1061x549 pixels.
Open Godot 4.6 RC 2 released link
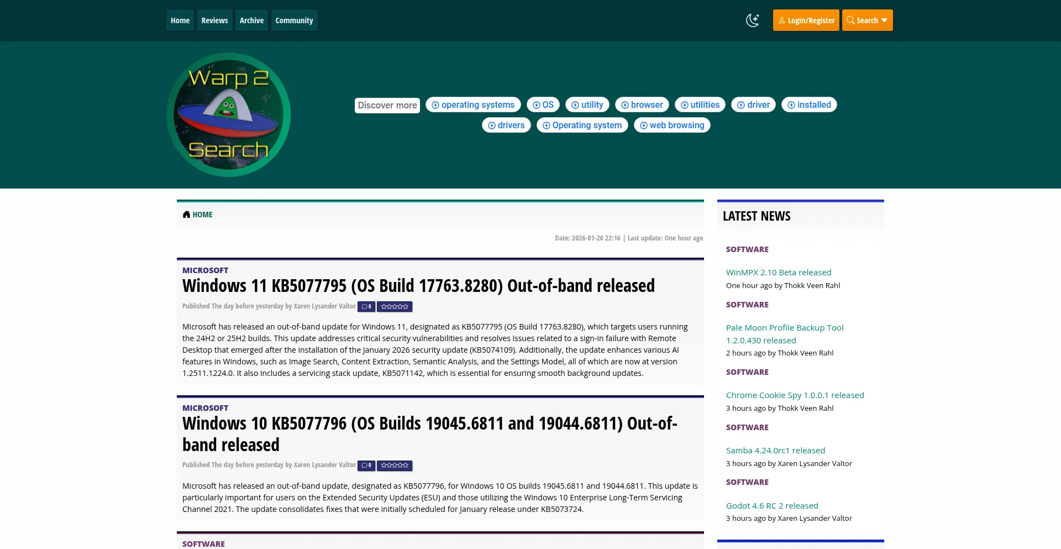coord(771,506)
